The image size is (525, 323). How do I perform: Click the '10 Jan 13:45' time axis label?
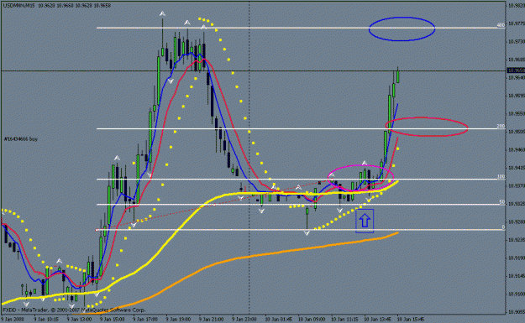click(378, 320)
